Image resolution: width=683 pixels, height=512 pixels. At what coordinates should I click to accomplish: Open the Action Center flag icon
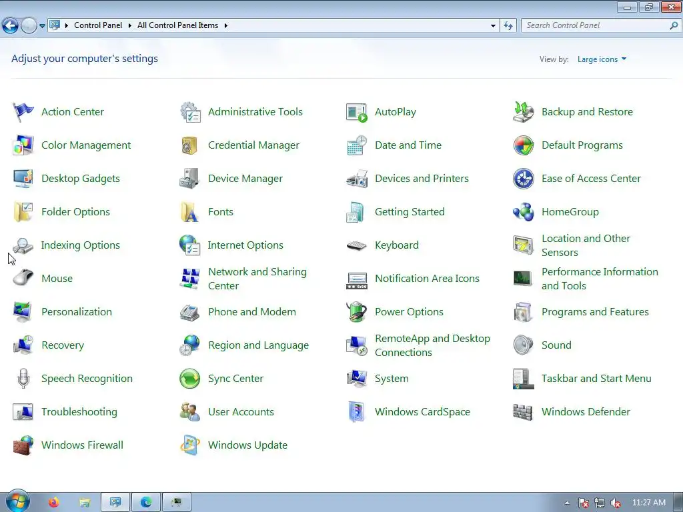pyautogui.click(x=23, y=112)
